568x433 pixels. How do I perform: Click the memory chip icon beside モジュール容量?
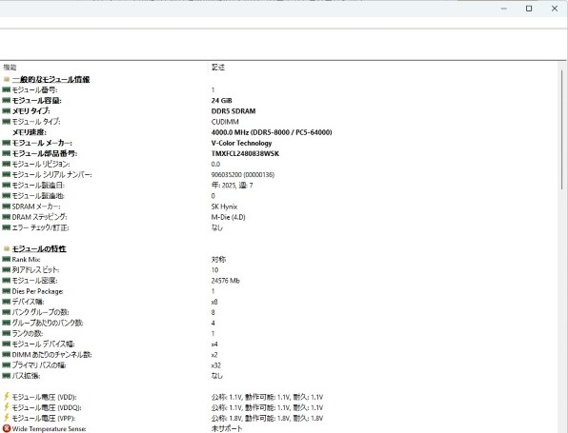(x=6, y=100)
